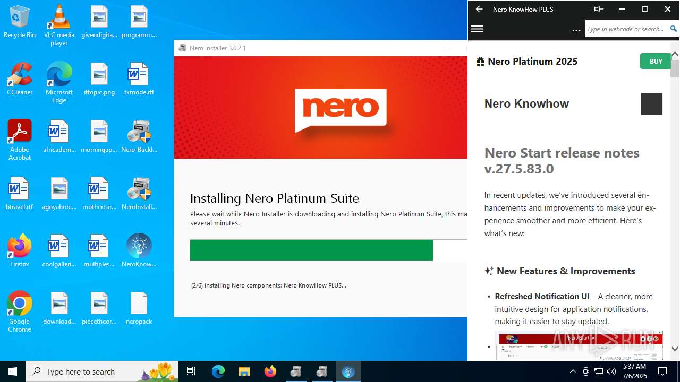Screen dimensions: 680x382
Task: Click the Nero Start screenshot thumbnail
Action: click(x=579, y=345)
